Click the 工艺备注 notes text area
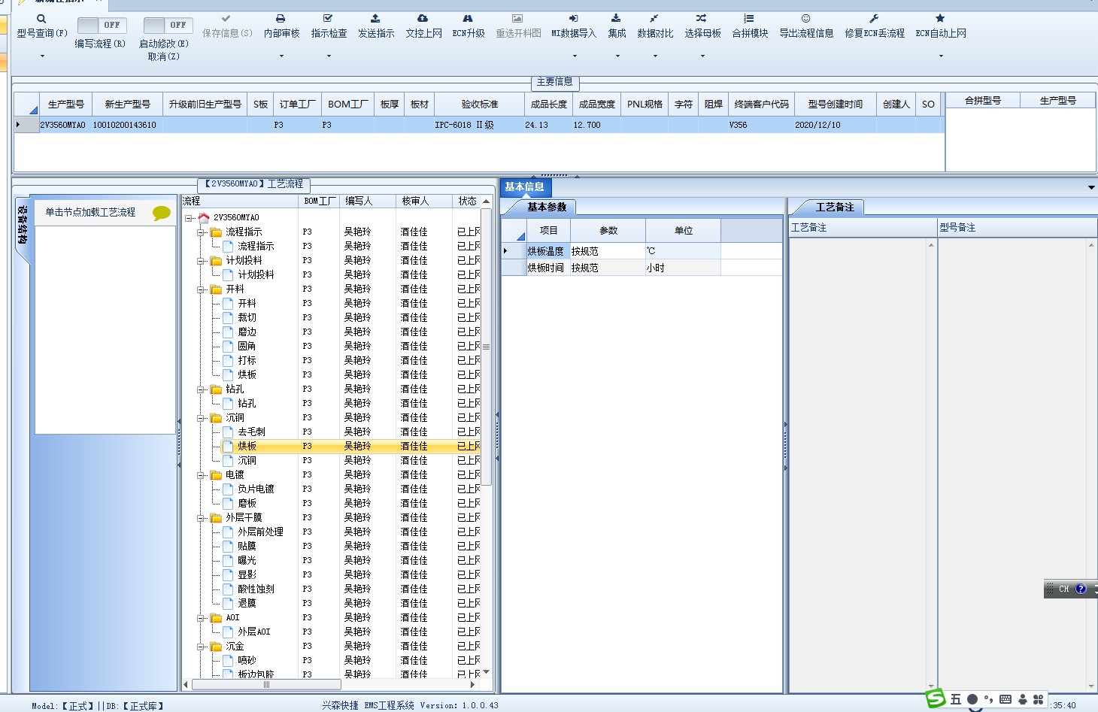 (857, 465)
